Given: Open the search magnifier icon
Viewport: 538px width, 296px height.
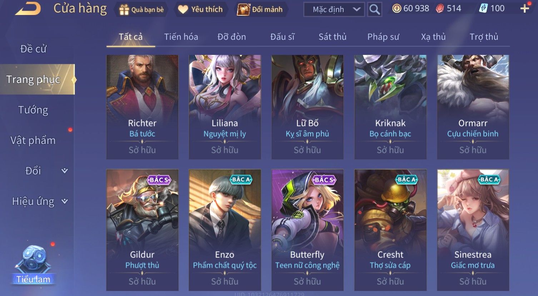Looking at the screenshot, I should [x=374, y=9].
